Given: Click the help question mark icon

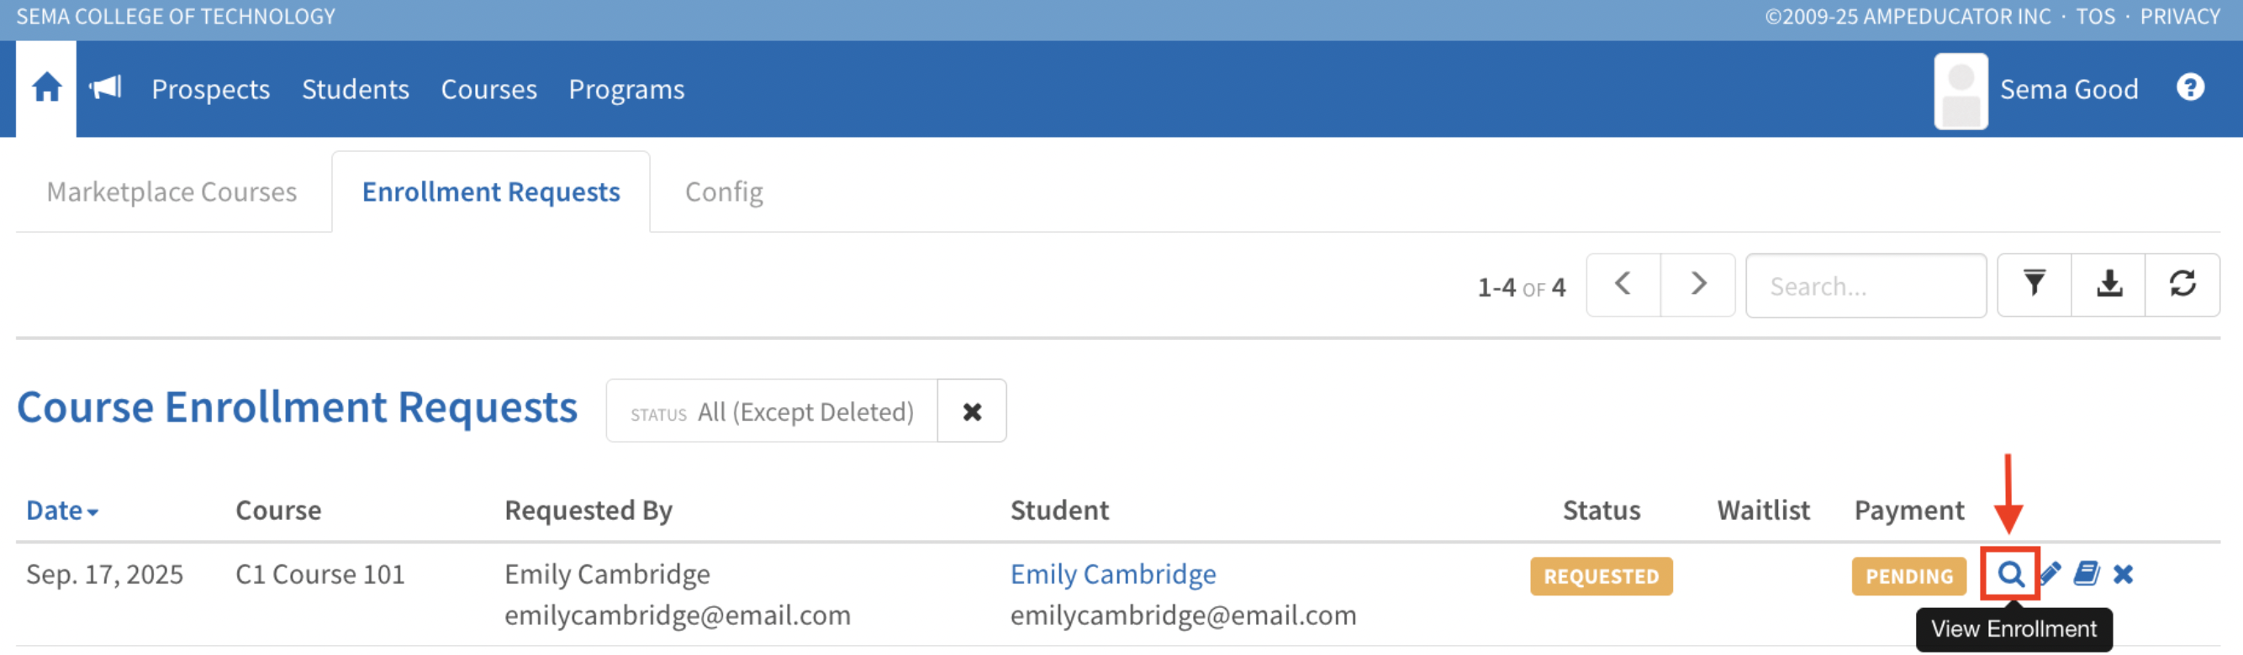Looking at the screenshot, I should point(2190,88).
